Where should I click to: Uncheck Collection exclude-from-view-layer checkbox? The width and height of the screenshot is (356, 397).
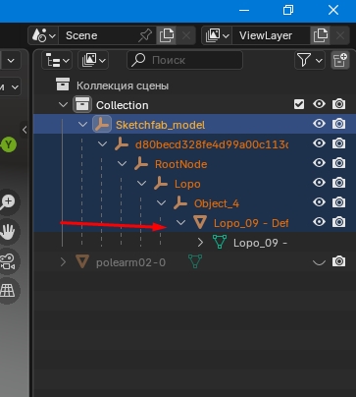299,104
